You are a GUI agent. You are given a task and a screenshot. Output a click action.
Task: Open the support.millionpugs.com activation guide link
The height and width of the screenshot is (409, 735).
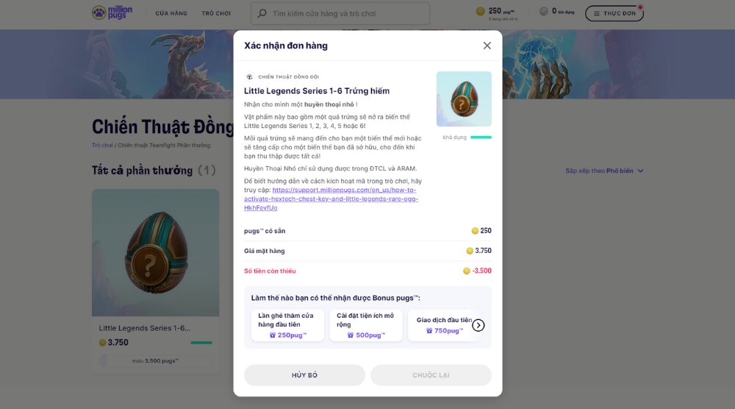click(x=334, y=199)
